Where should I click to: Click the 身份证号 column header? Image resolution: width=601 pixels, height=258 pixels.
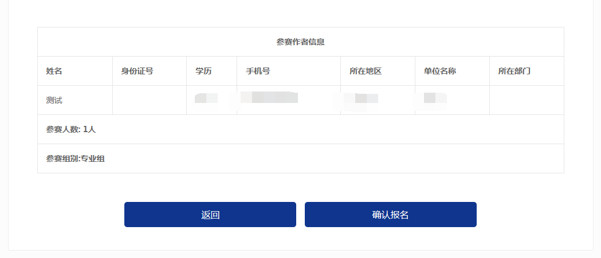[137, 72]
